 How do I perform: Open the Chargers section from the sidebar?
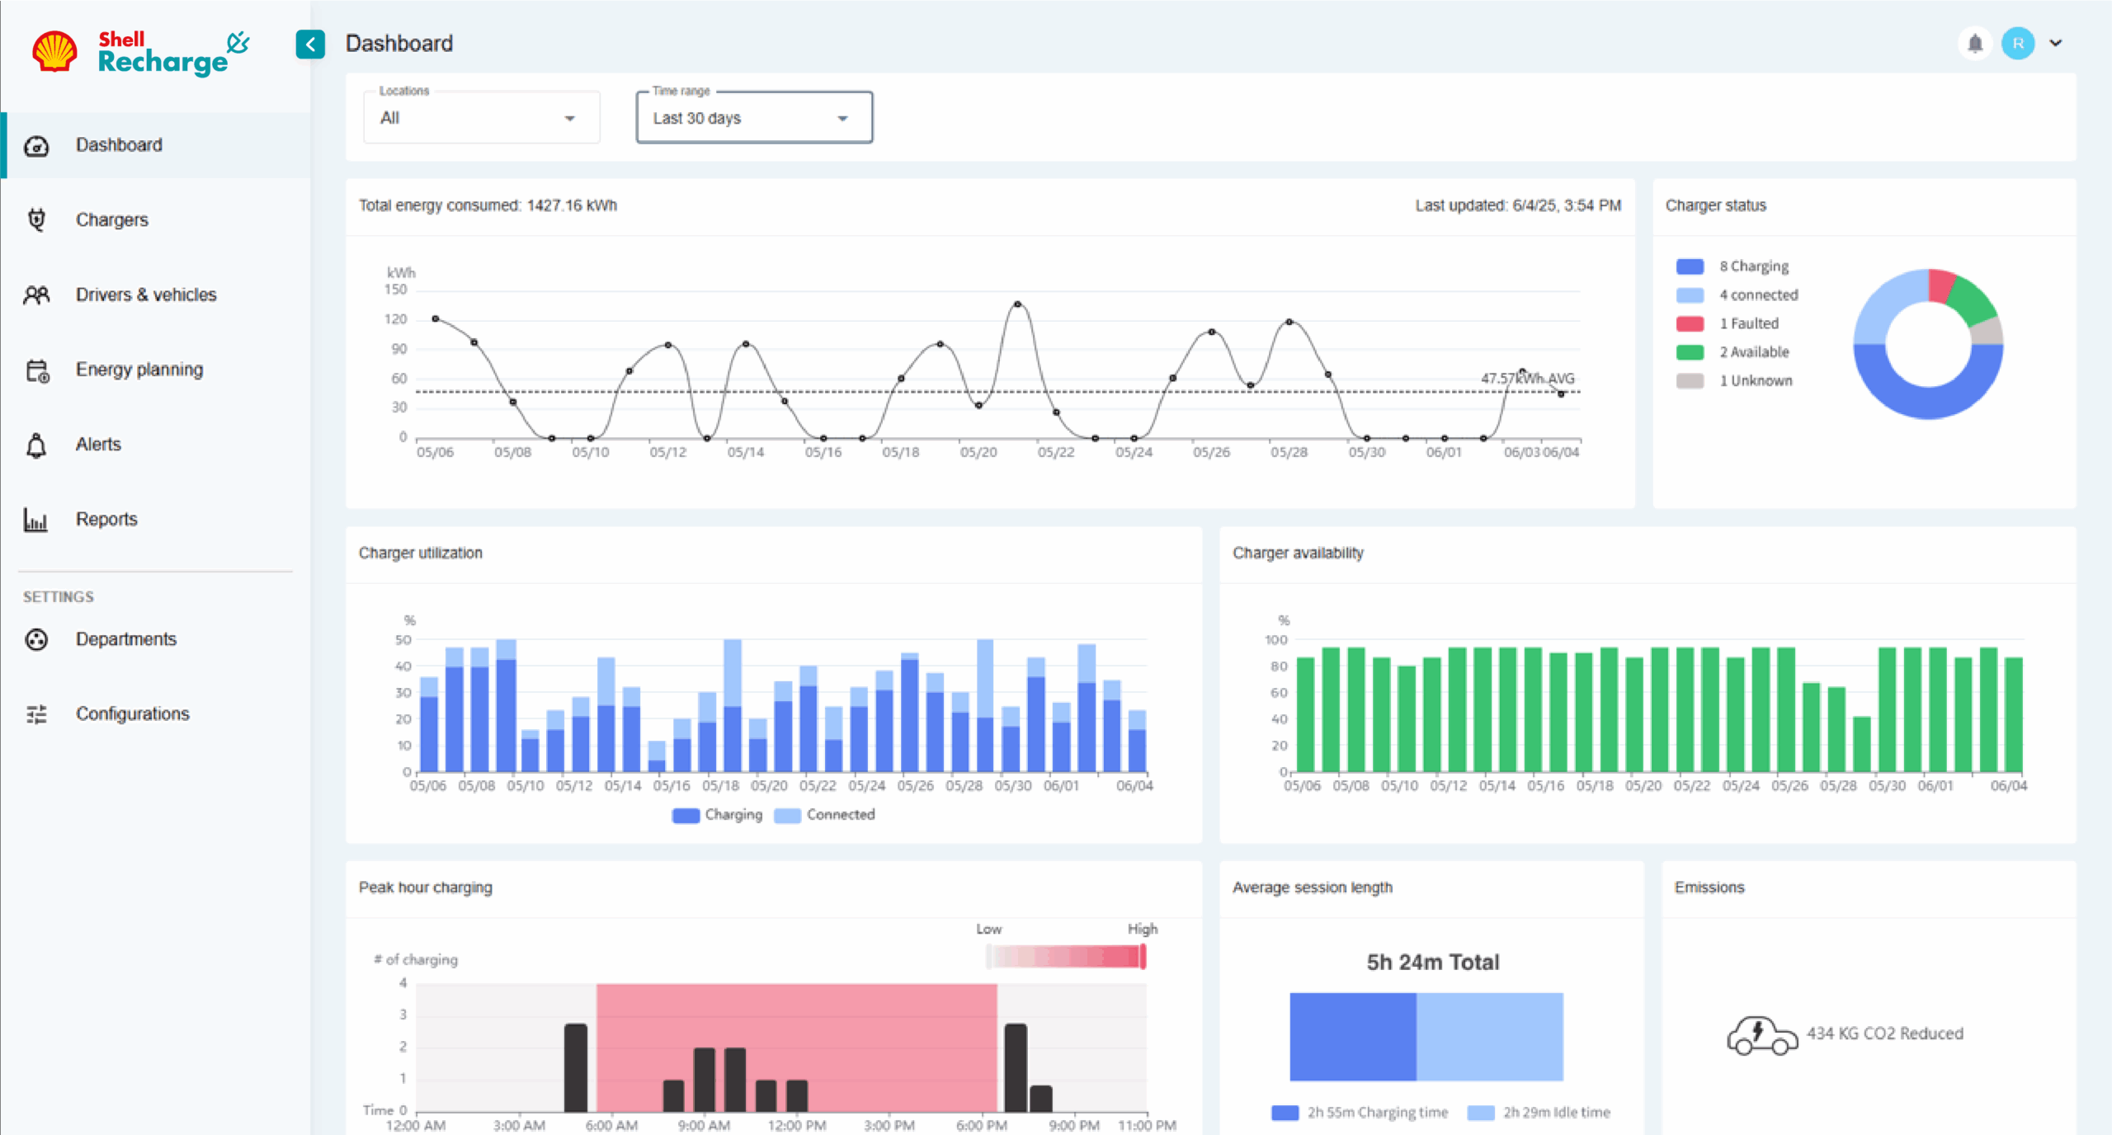[112, 219]
